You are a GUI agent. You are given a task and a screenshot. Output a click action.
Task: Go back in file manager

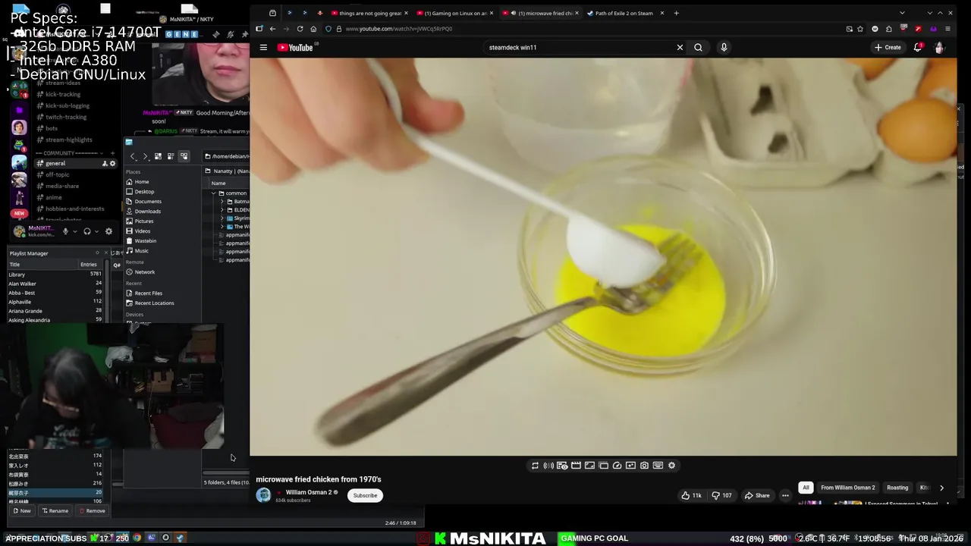click(133, 156)
